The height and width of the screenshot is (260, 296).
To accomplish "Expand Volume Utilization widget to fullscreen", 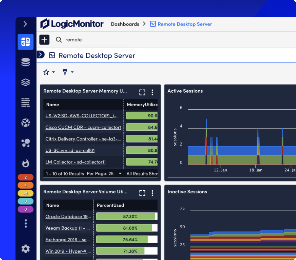I will 142,193.
